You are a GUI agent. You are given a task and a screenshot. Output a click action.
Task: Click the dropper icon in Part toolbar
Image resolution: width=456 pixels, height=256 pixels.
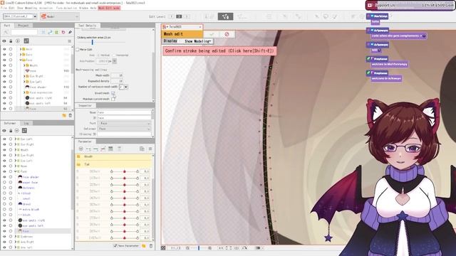point(70,32)
